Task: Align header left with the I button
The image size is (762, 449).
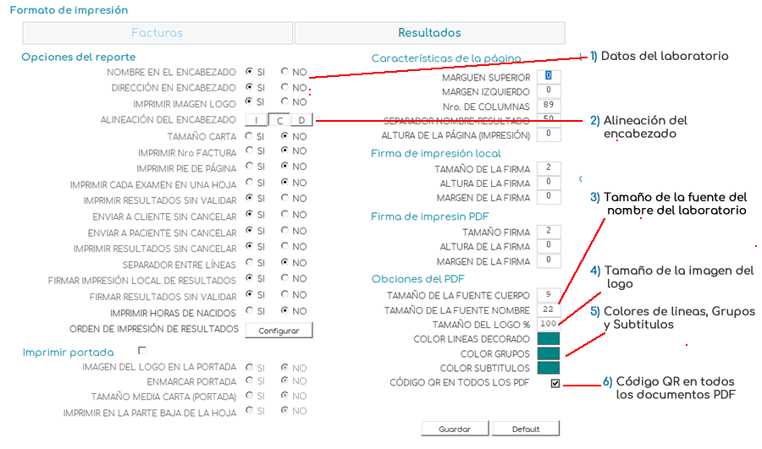Action: (257, 120)
